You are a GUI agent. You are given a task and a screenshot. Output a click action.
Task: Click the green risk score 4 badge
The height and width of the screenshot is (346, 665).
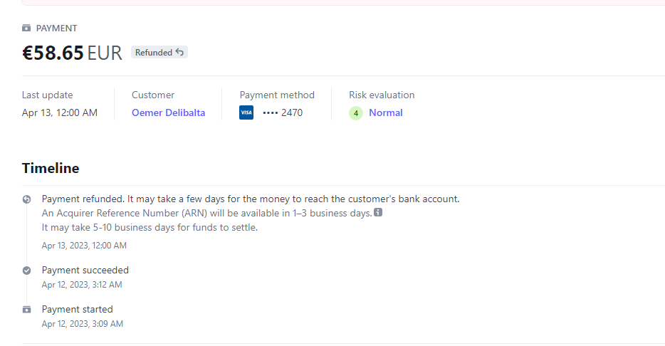tap(356, 113)
